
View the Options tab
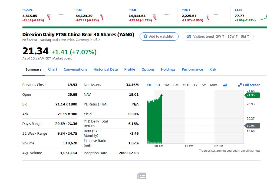[x=148, y=69]
